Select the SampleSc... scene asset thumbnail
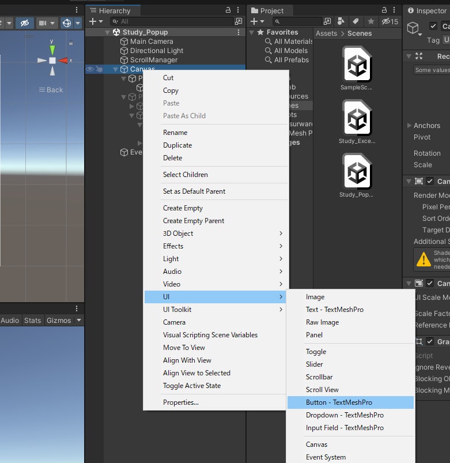 coord(356,69)
